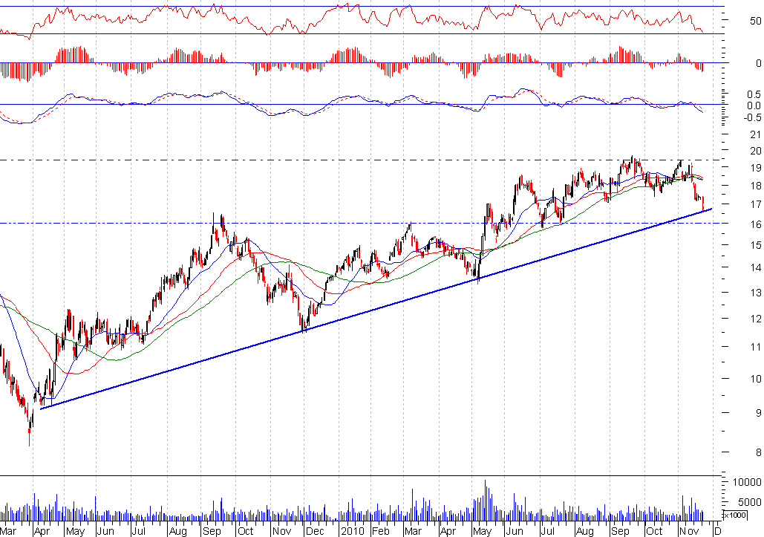
Task: Click the 'x1000' volume scale box
Action: pos(735,515)
